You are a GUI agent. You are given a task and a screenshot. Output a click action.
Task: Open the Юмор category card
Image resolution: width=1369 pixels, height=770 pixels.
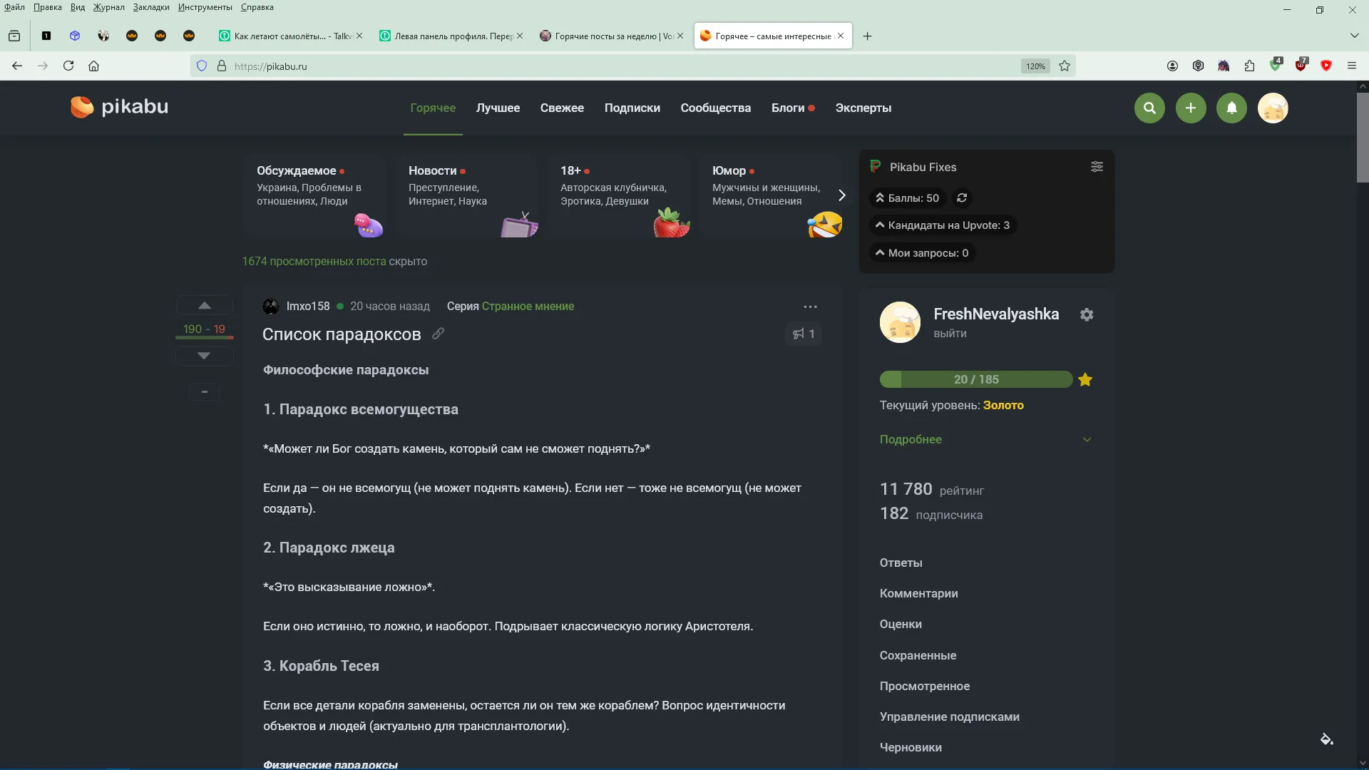click(x=771, y=195)
